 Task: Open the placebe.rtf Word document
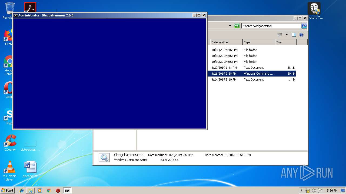30,169
